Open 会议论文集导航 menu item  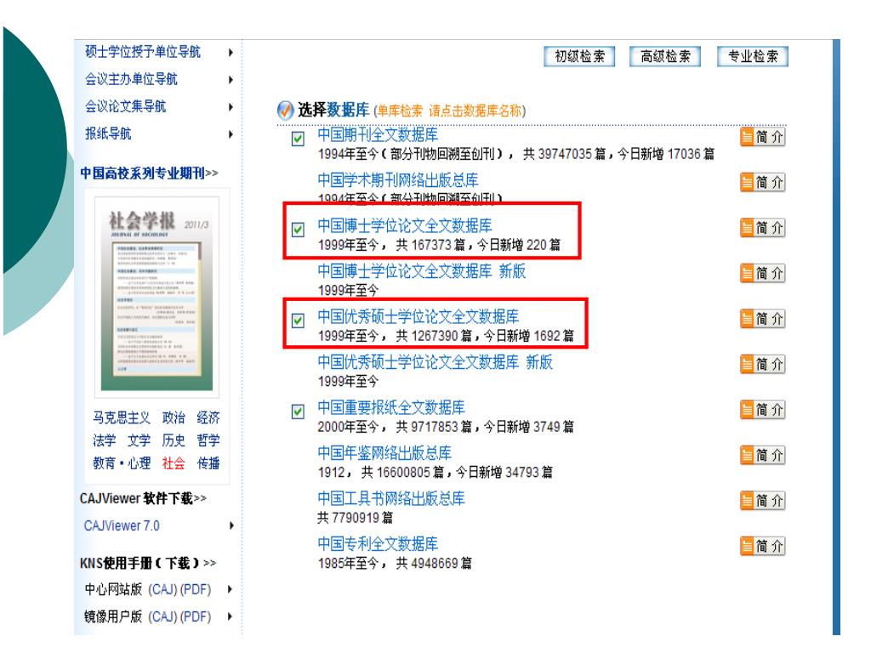tap(126, 106)
